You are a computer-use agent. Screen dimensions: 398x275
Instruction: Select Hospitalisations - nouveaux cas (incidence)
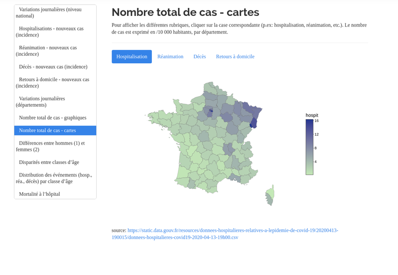pos(55,32)
